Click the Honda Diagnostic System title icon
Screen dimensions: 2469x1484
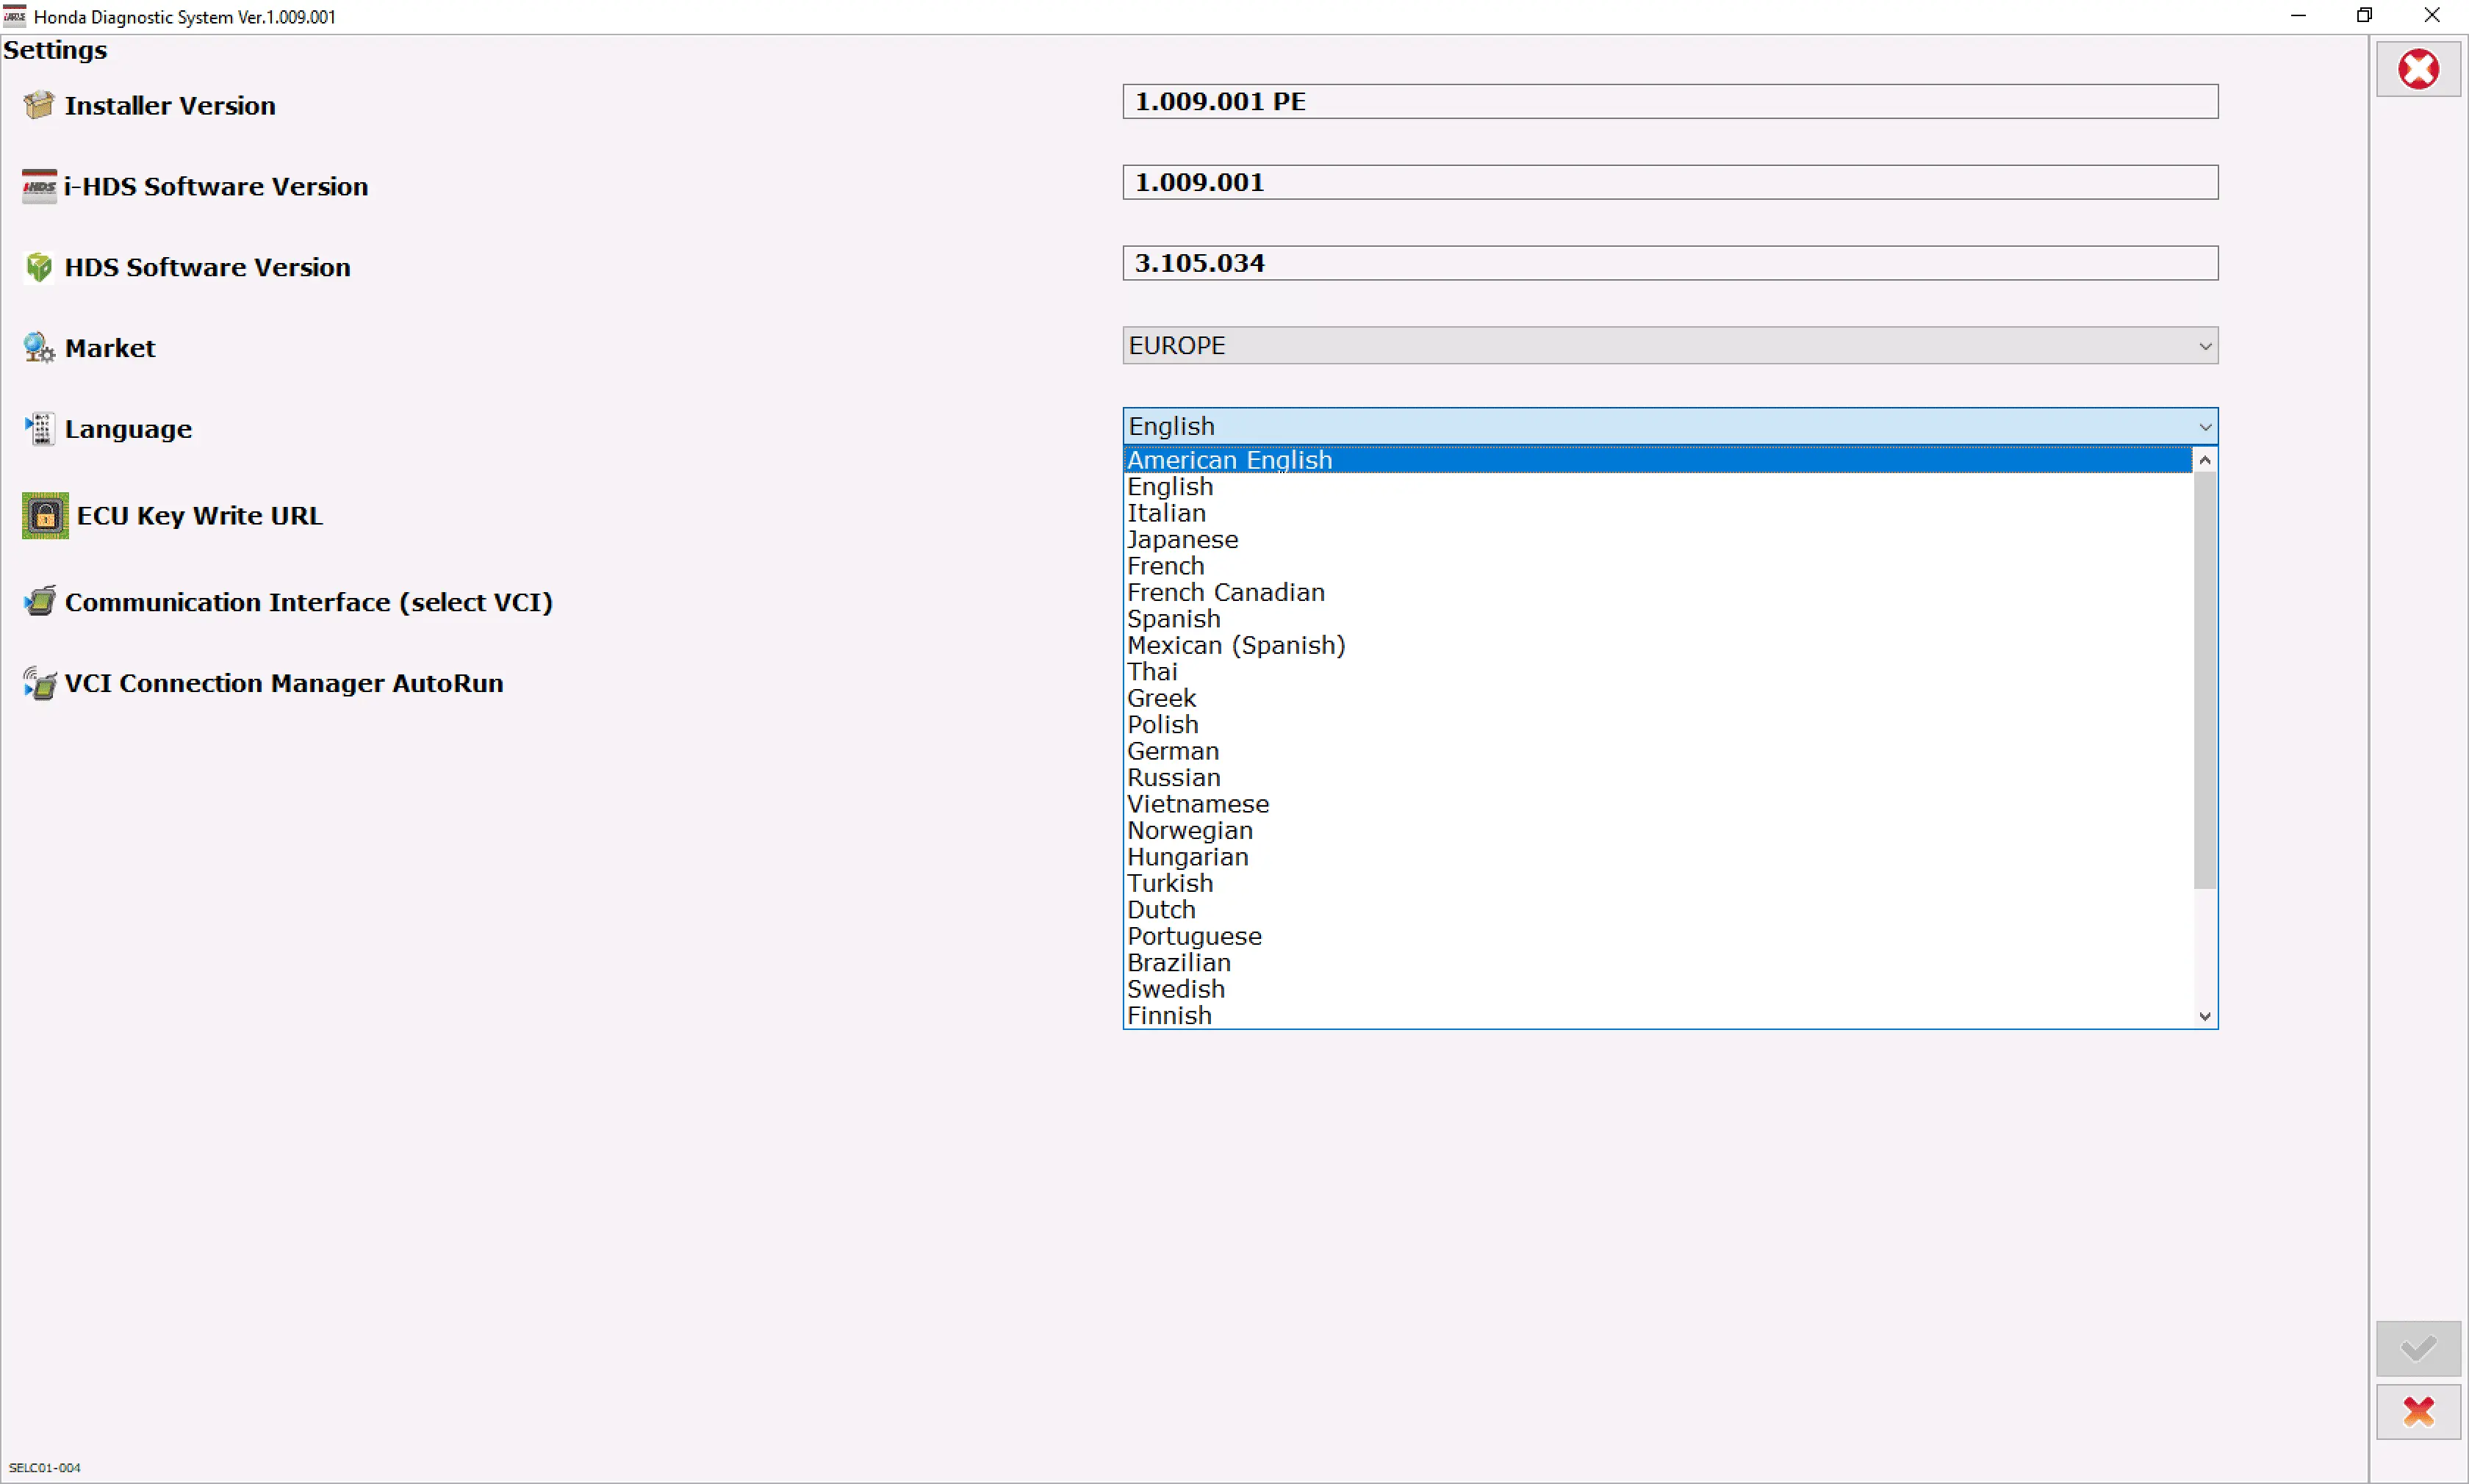(x=15, y=16)
